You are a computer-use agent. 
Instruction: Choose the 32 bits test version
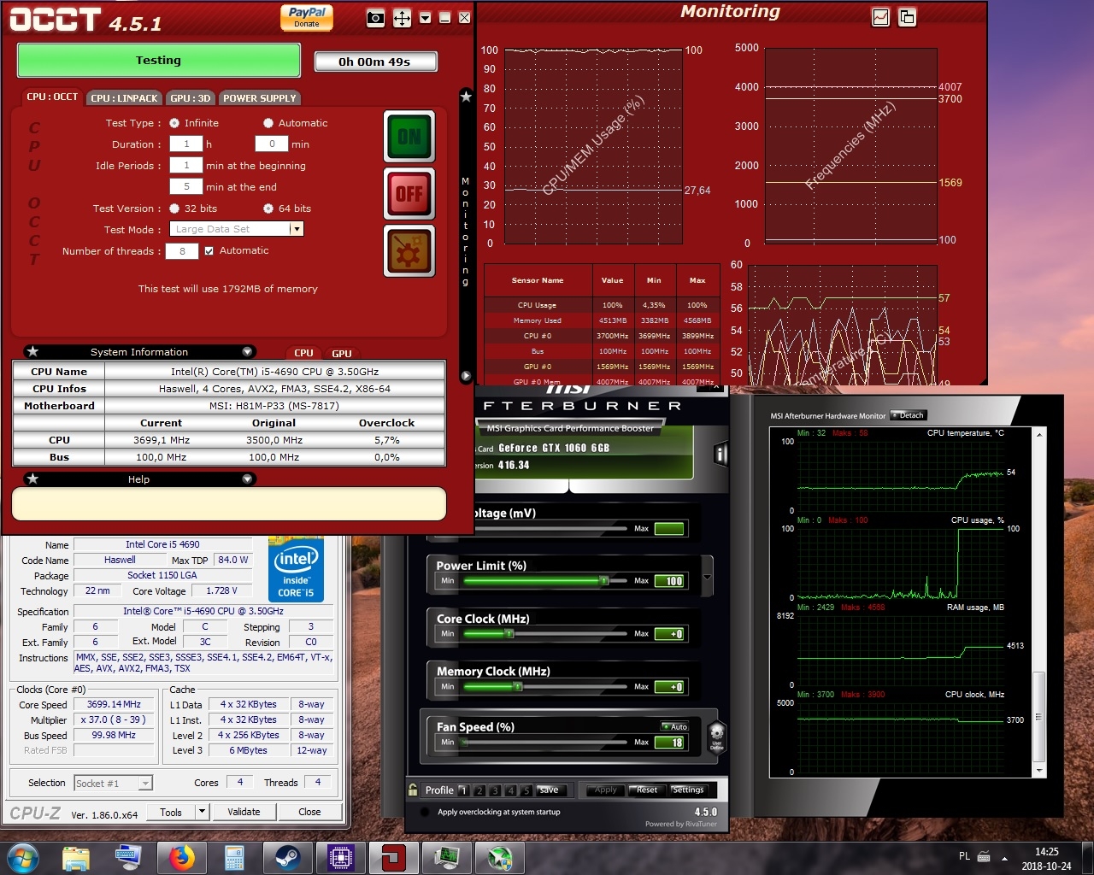click(x=174, y=208)
